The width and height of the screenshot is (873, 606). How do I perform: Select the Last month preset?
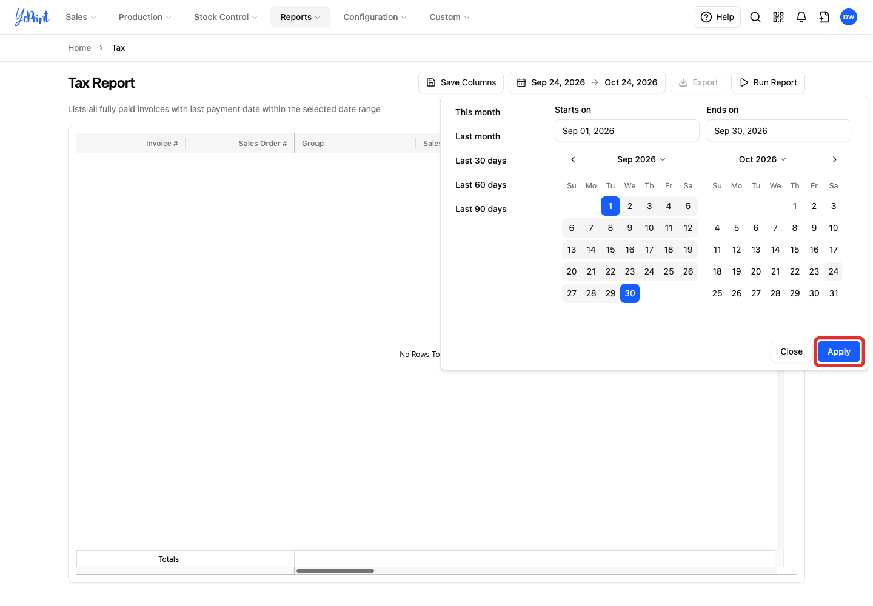coord(478,136)
